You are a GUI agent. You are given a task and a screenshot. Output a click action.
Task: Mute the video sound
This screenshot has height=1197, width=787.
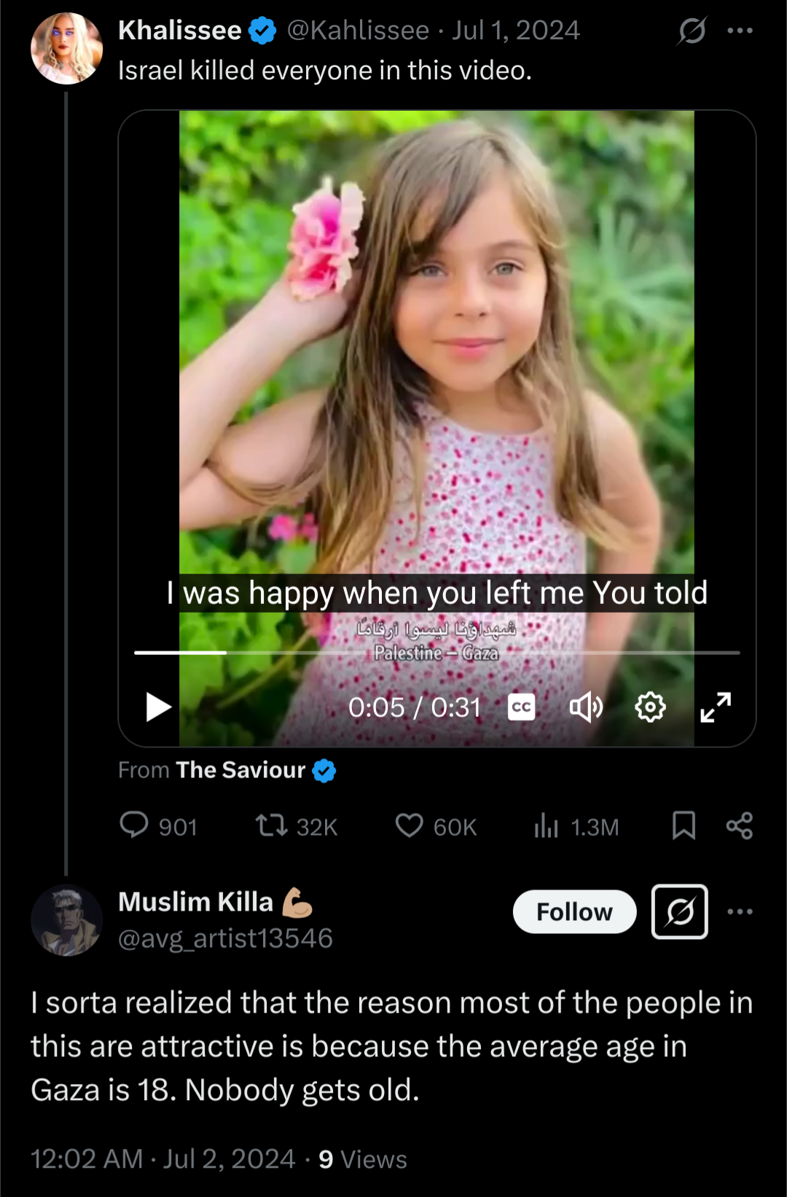click(585, 707)
